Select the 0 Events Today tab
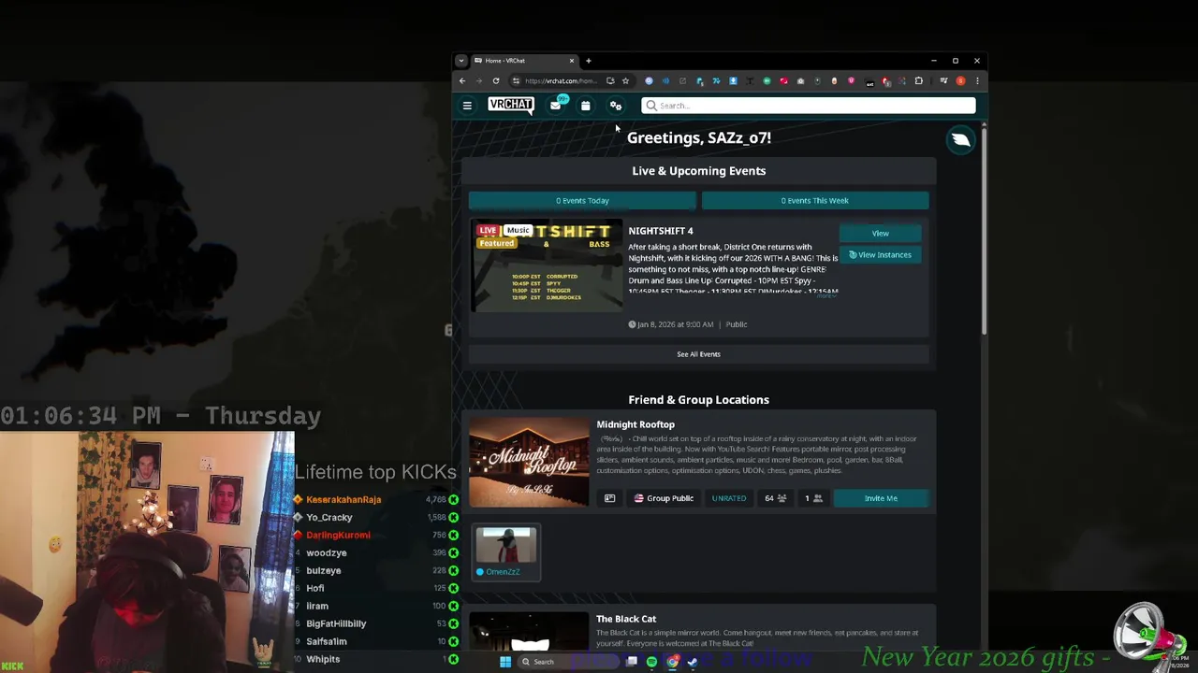The width and height of the screenshot is (1198, 673). (x=582, y=200)
